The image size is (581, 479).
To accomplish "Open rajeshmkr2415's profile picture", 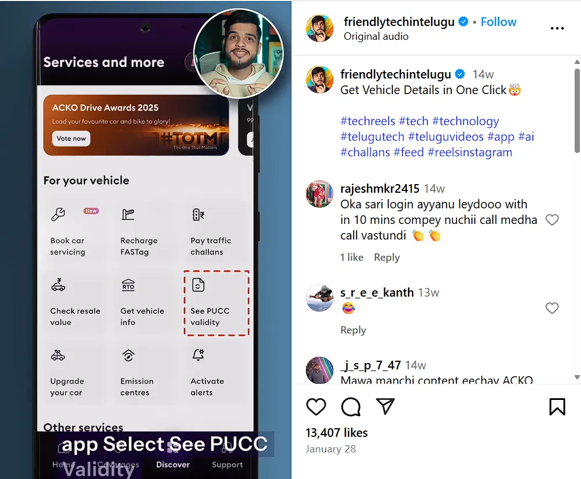I will (320, 194).
